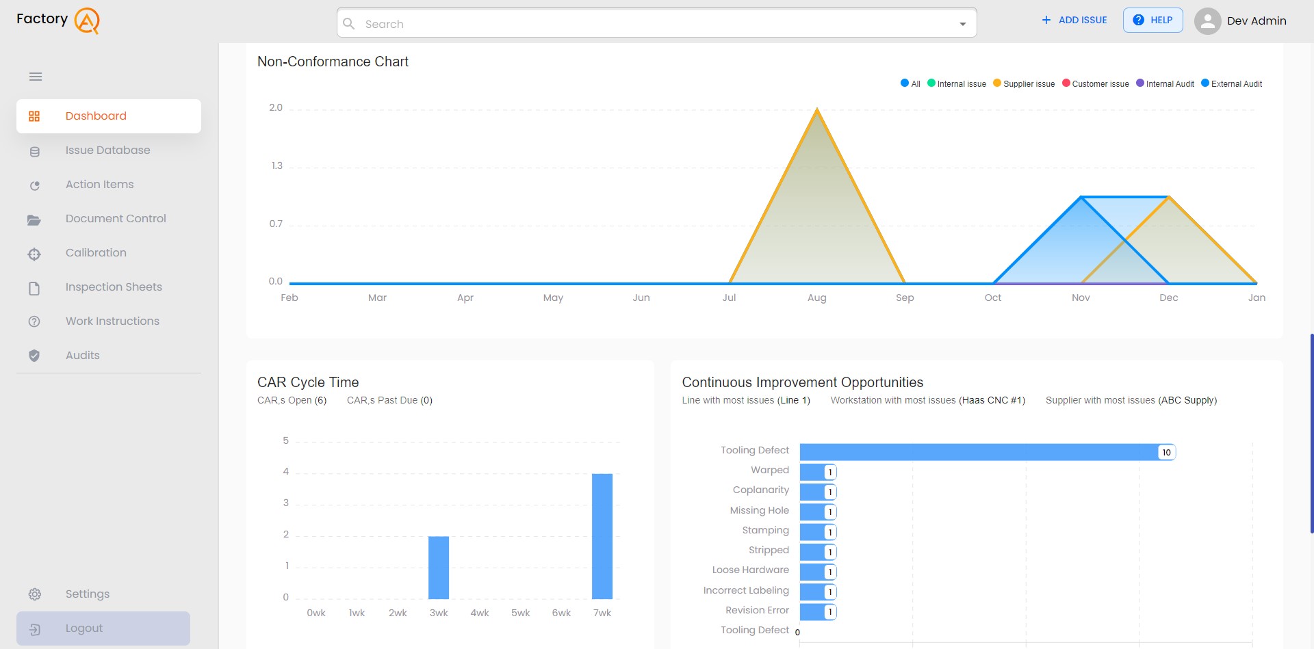The width and height of the screenshot is (1314, 649).
Task: Collapse the sidebar with hamburger menu
Action: [36, 77]
